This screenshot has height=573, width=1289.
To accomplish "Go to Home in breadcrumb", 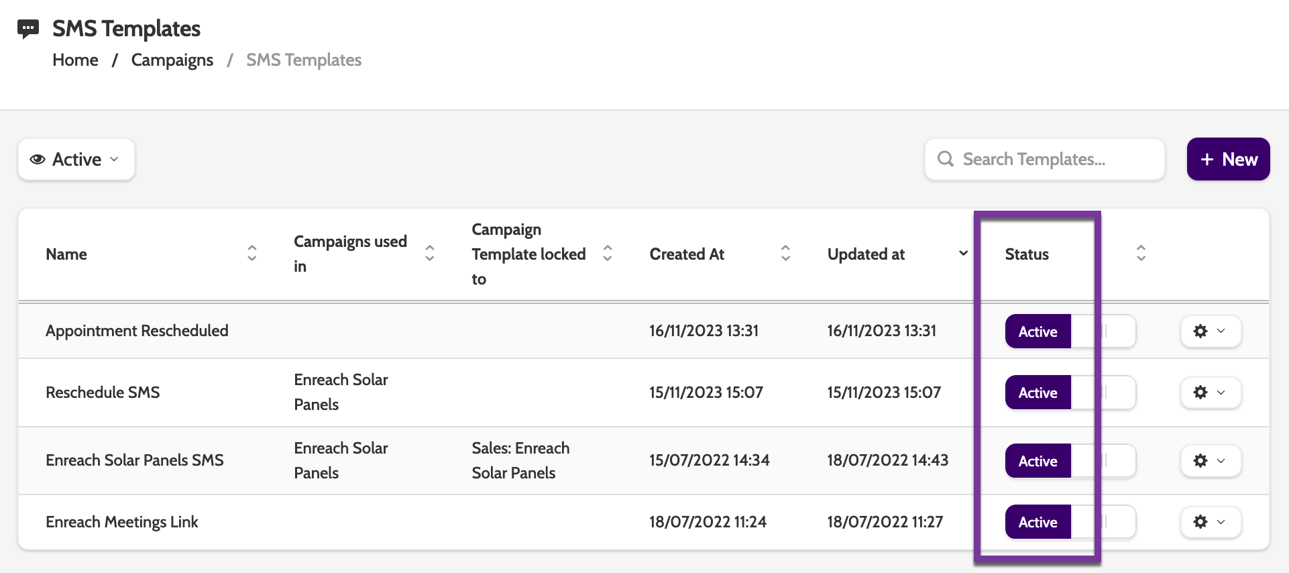I will [x=75, y=60].
